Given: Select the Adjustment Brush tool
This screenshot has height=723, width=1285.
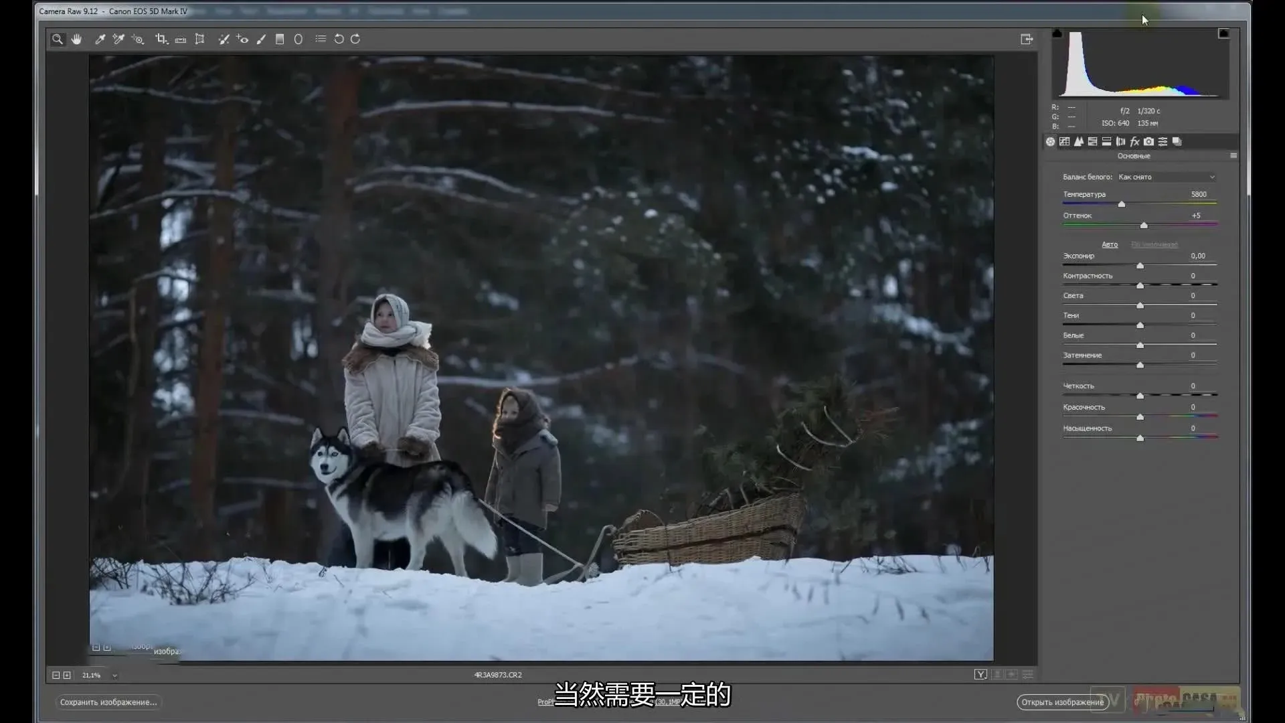Looking at the screenshot, I should pos(261,39).
